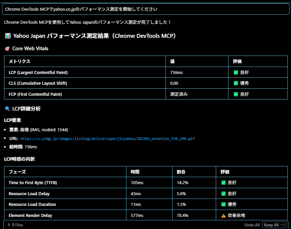The image size is (291, 229).
Task: Click the green check in the CLS row
Action: coord(236,83)
